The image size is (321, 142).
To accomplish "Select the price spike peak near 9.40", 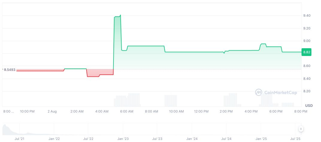I will click(120, 15).
